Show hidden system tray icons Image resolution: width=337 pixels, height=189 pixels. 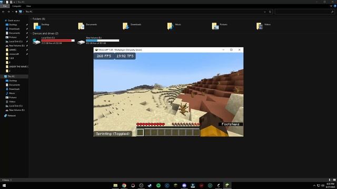point(314,185)
